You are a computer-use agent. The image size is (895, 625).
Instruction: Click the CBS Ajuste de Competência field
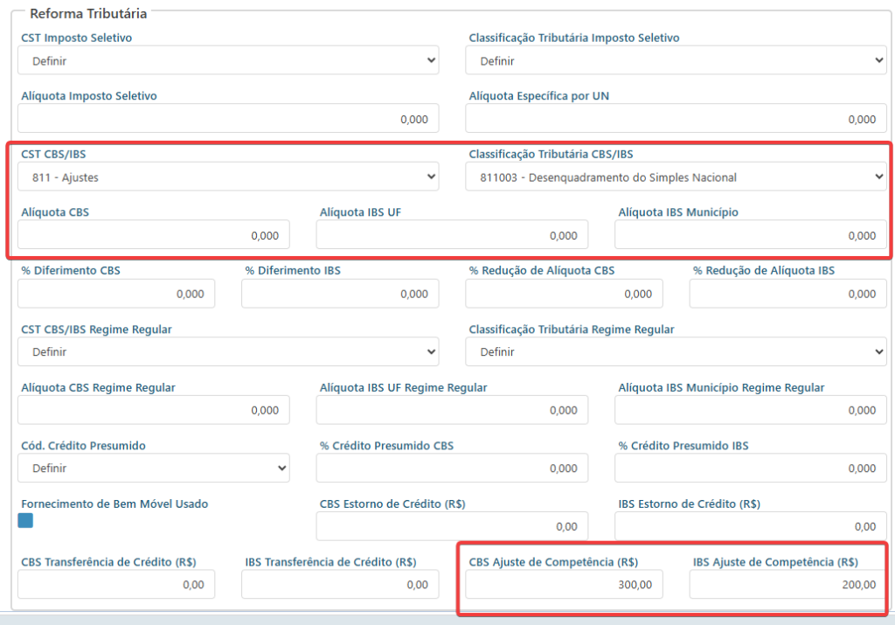(x=564, y=585)
